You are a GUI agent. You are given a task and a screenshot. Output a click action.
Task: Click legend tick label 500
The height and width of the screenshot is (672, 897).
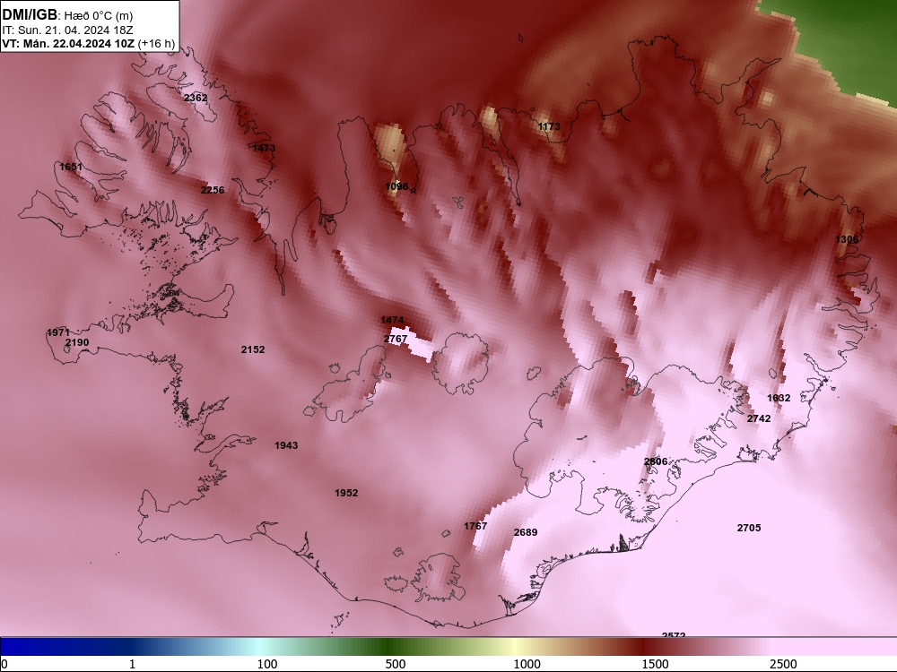point(396,664)
